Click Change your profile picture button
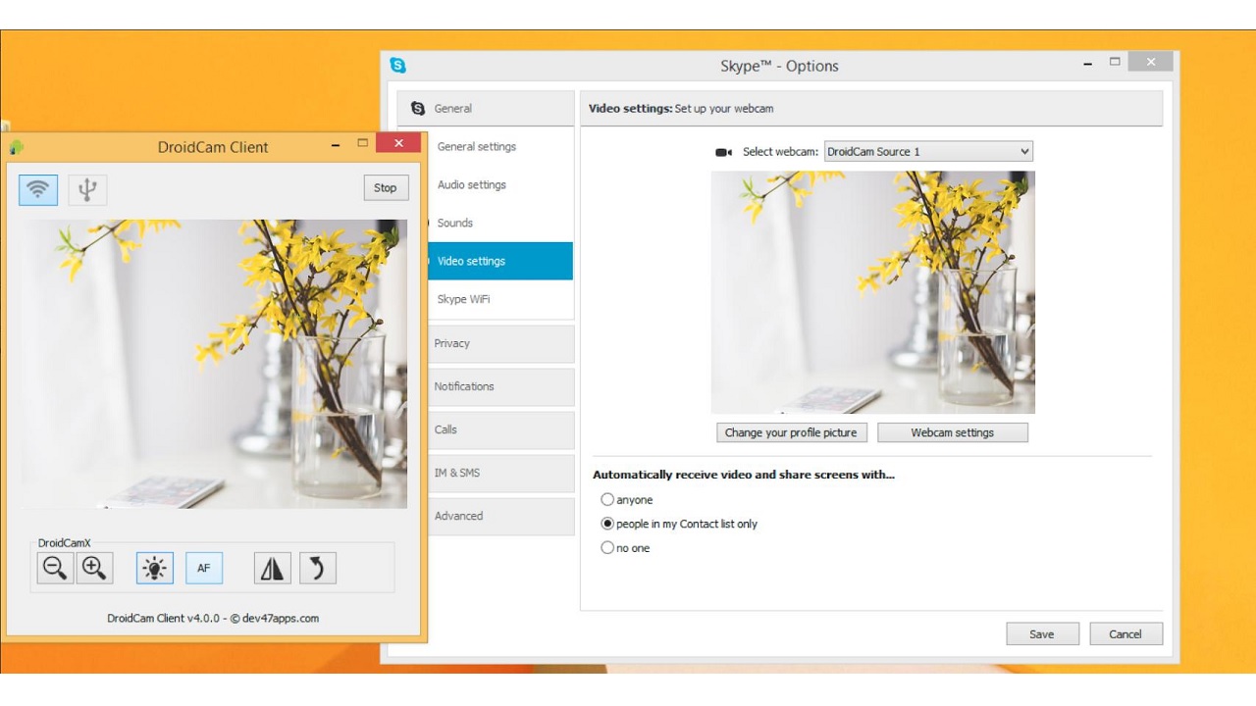 tap(791, 432)
